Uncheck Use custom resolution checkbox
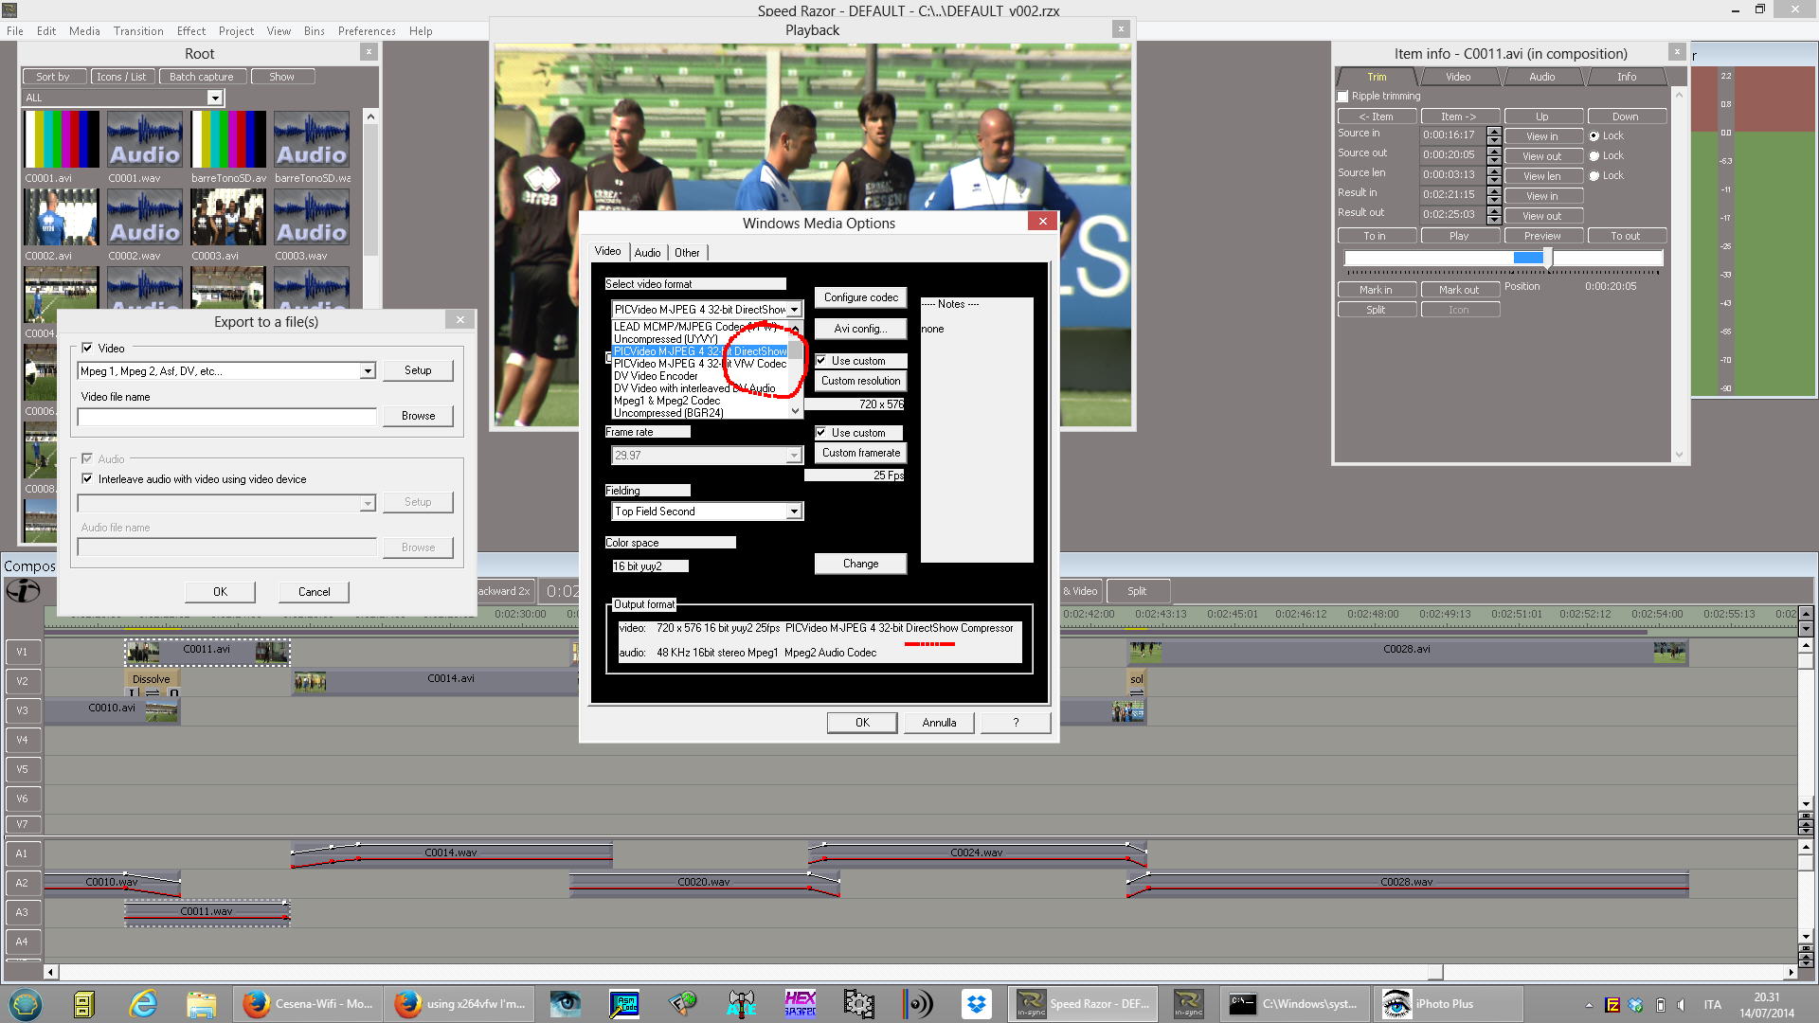The width and height of the screenshot is (1819, 1023). [821, 361]
